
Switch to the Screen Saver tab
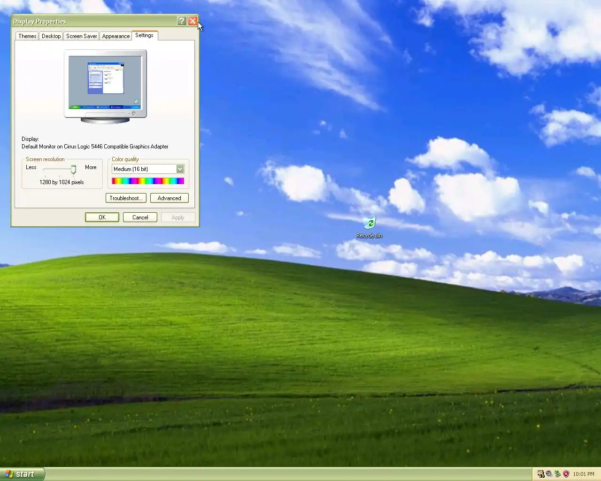[81, 36]
